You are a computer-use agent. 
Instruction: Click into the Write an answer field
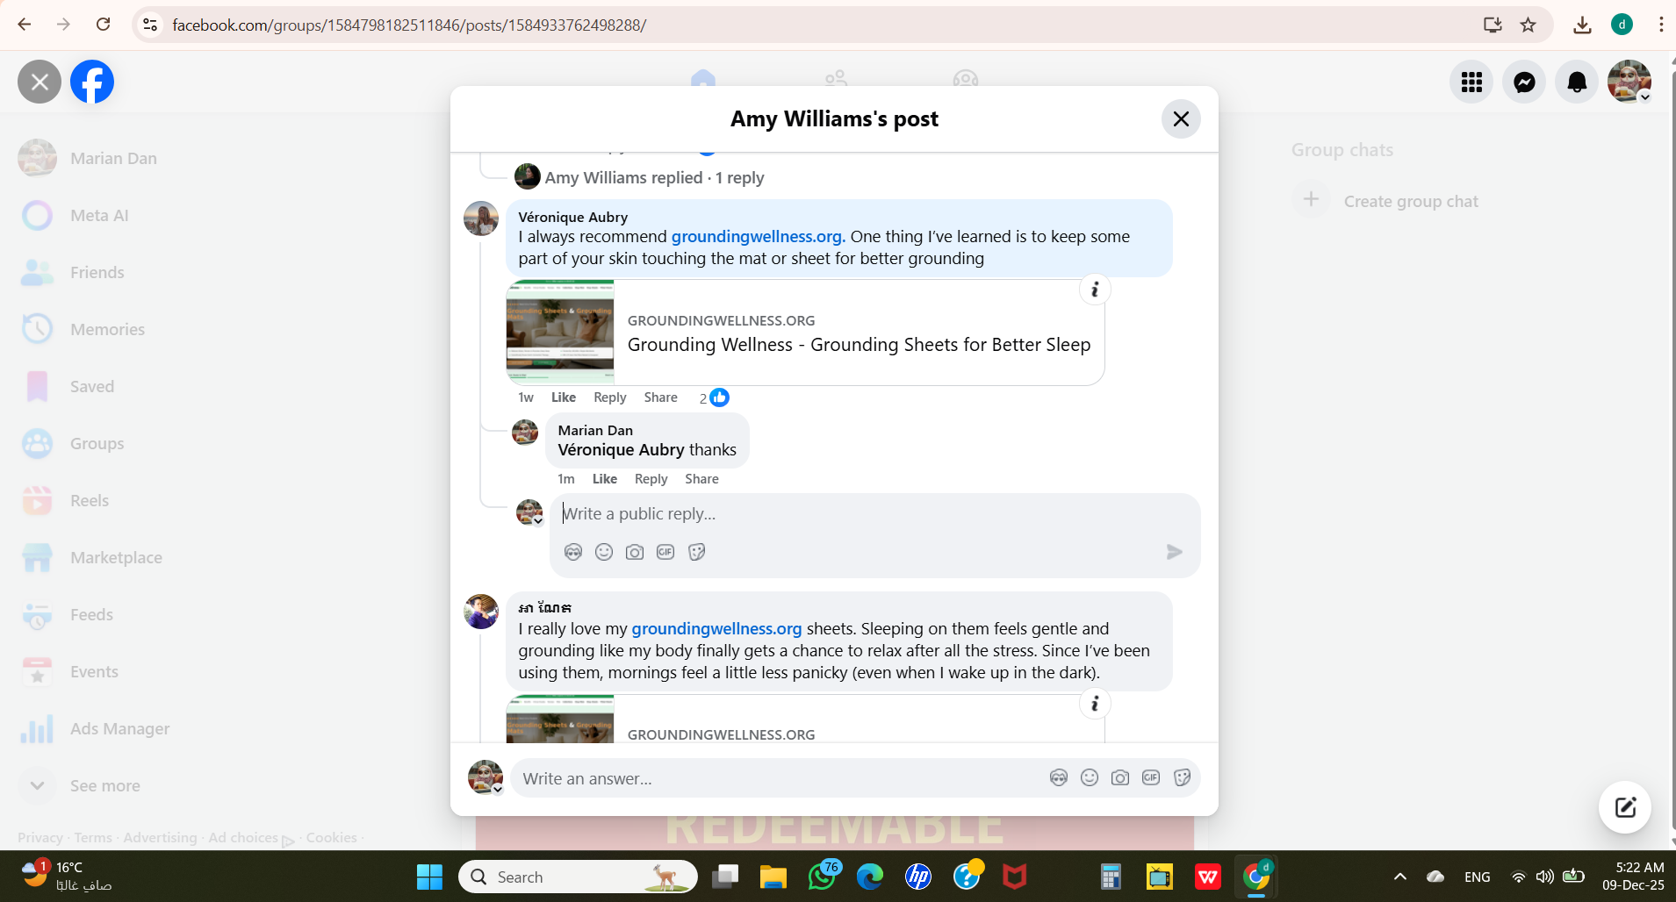coord(777,778)
